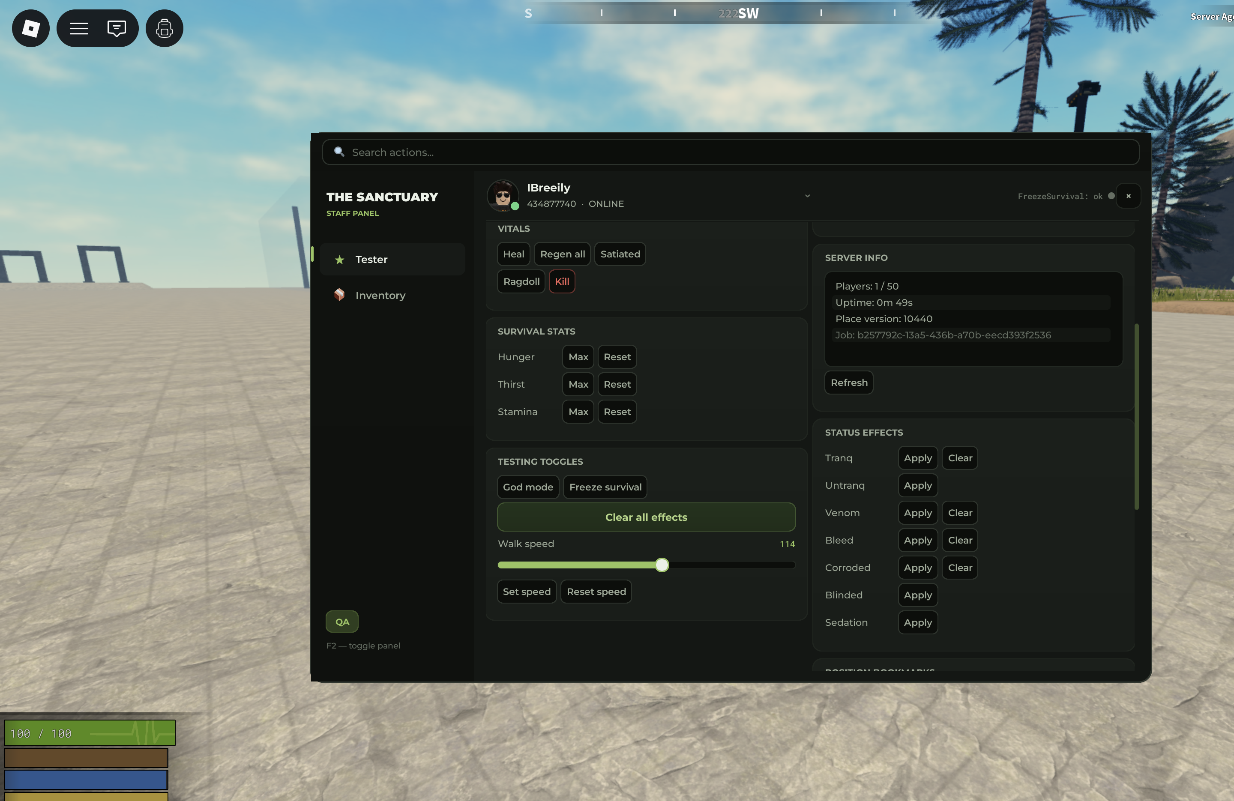Refresh the Server Info
The height and width of the screenshot is (801, 1234).
(849, 383)
